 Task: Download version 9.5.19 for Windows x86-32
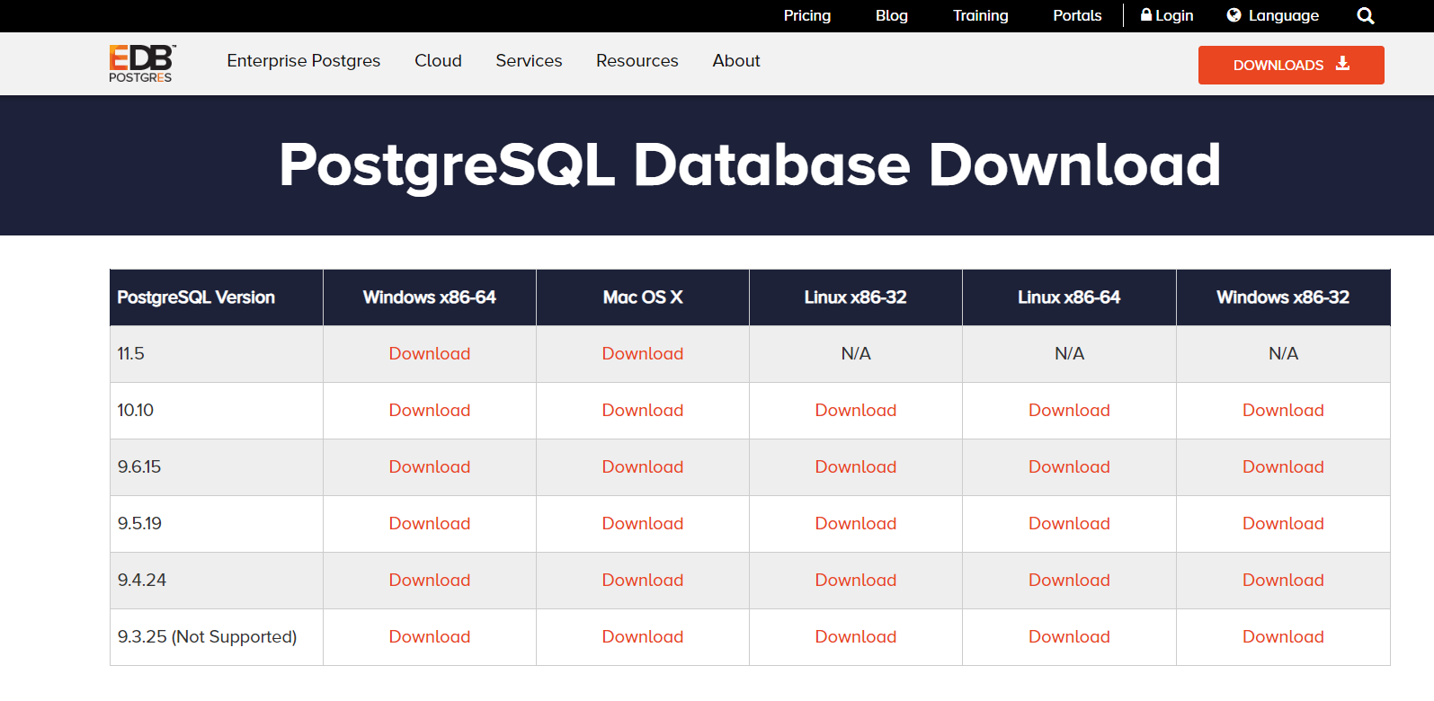tap(1283, 524)
